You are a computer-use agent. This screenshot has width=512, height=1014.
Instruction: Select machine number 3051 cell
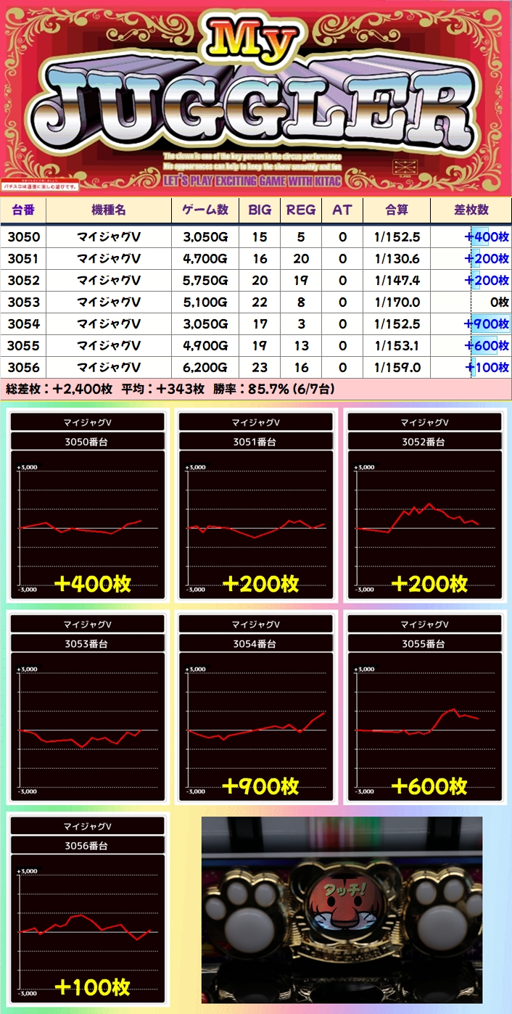point(23,259)
